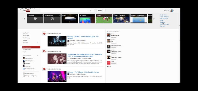The width and height of the screenshot is (198, 91).
Task: Subscribe to the ESPN channel
Action: 114,64
